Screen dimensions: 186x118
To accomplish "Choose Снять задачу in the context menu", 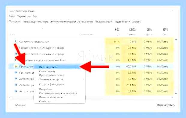I will (59, 71).
